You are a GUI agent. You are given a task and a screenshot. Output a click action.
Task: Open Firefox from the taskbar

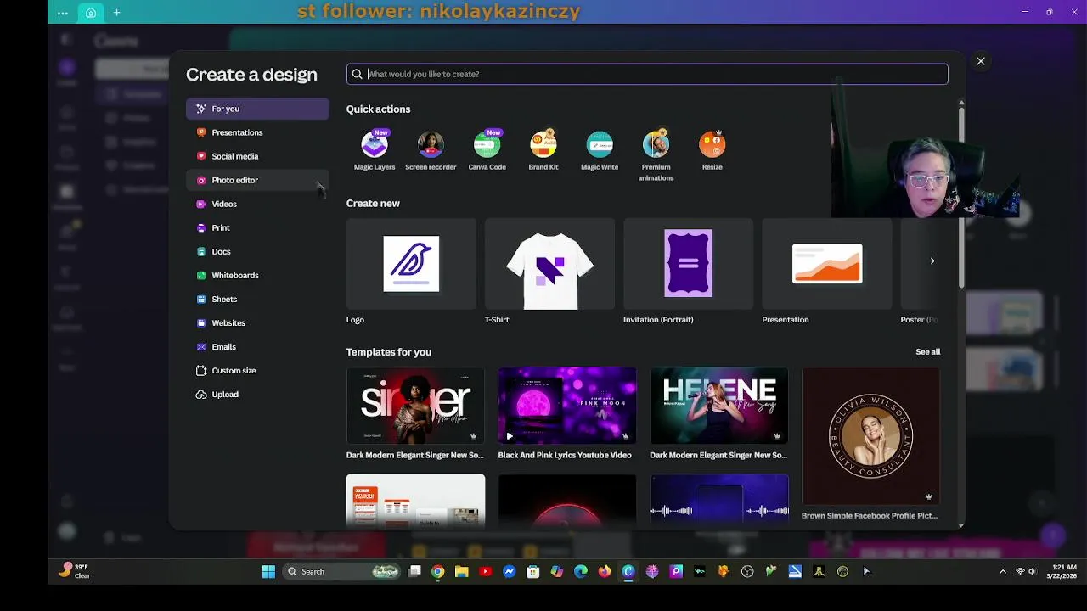click(x=604, y=571)
